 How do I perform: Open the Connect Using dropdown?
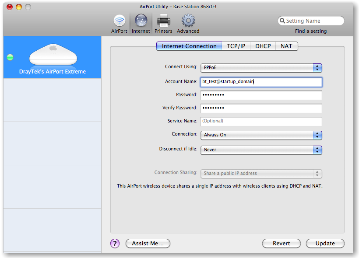coord(261,68)
